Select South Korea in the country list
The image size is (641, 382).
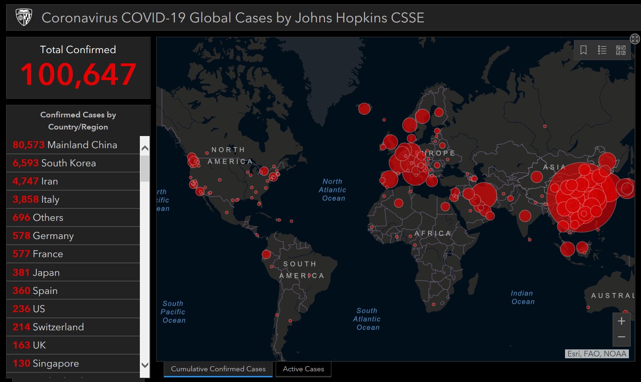coord(73,163)
